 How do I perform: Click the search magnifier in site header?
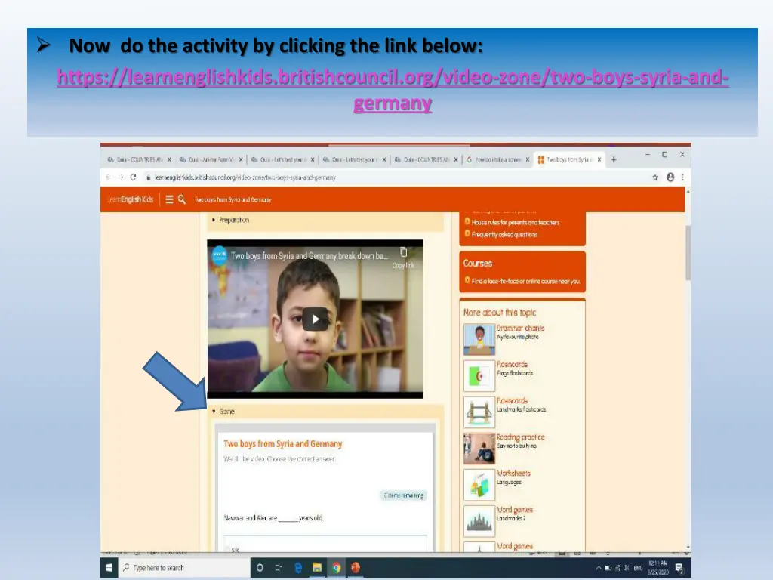click(182, 199)
